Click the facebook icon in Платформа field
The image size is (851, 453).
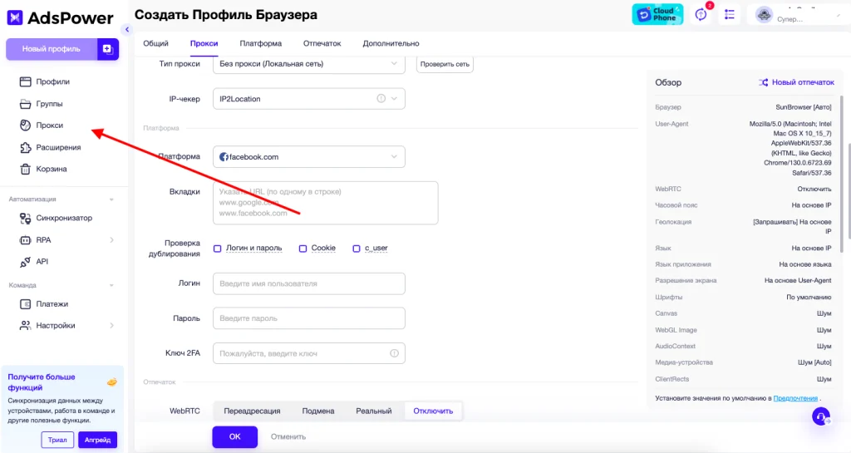point(224,157)
